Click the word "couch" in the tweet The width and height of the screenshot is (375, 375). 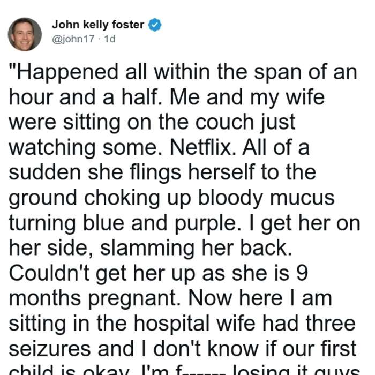point(224,122)
